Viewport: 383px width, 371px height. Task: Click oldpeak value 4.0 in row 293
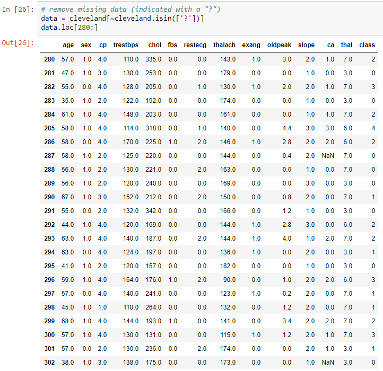[x=287, y=238]
